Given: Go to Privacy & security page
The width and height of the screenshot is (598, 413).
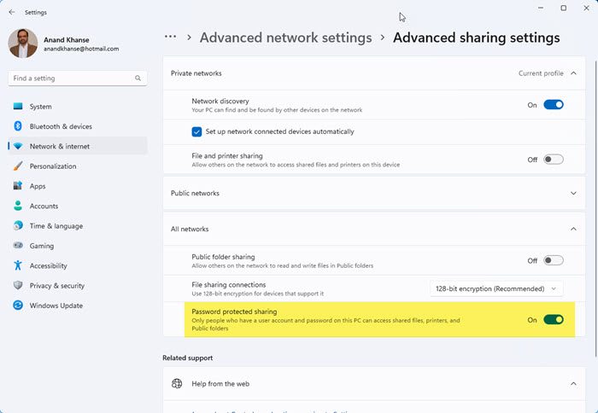Looking at the screenshot, I should tap(57, 286).
